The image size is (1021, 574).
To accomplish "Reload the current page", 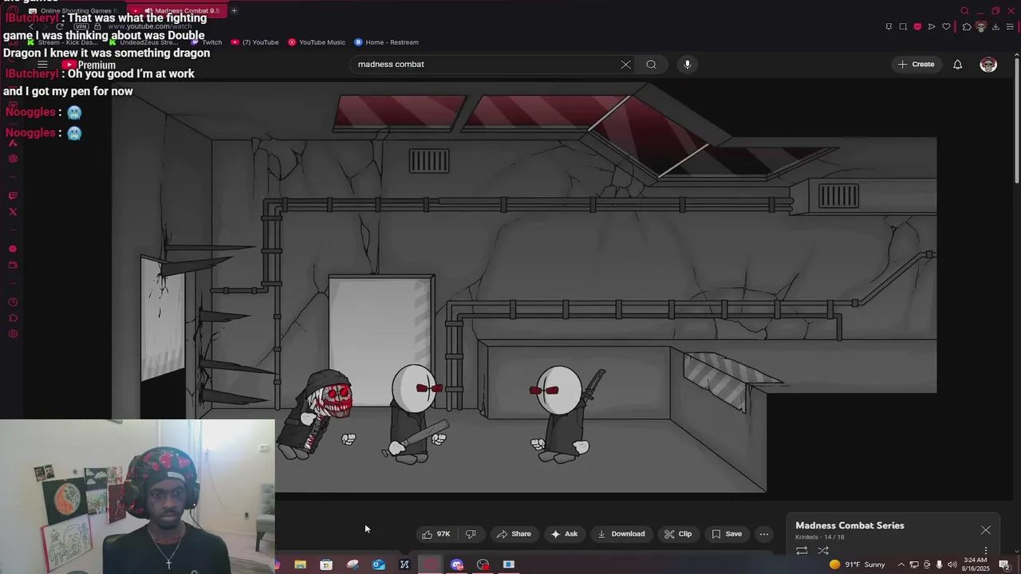I will [x=60, y=26].
